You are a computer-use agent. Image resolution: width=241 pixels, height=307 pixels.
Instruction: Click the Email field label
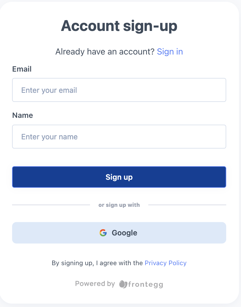[x=22, y=69]
